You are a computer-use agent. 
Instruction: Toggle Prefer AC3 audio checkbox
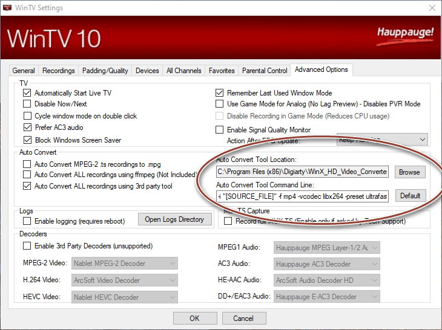(27, 128)
